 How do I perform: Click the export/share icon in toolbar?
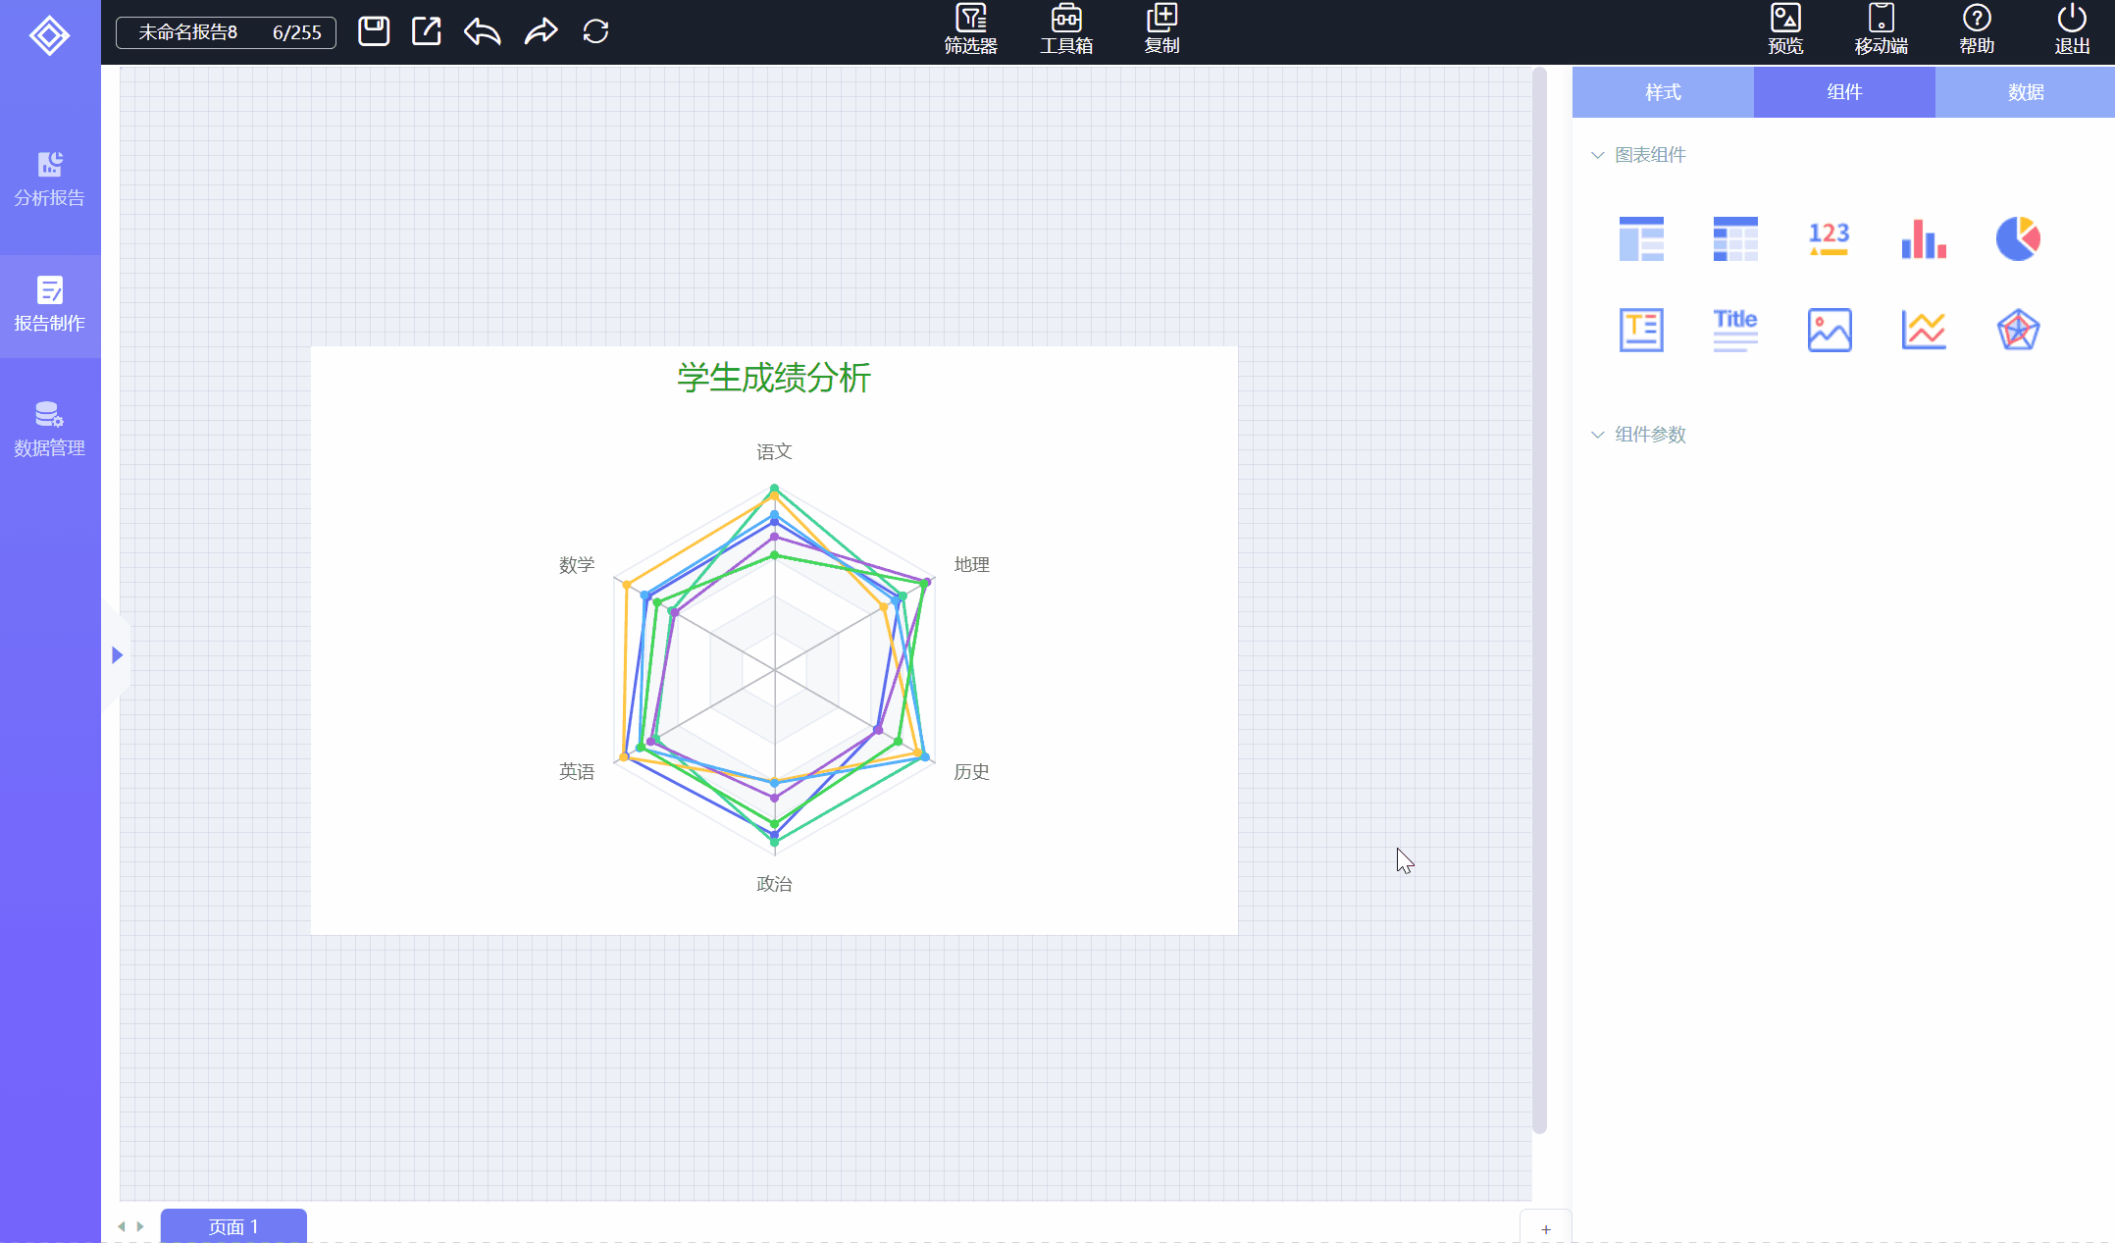coord(427,31)
